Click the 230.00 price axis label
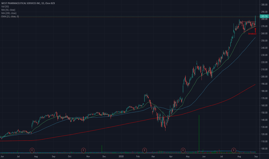269x159 pixels. tap(264, 55)
